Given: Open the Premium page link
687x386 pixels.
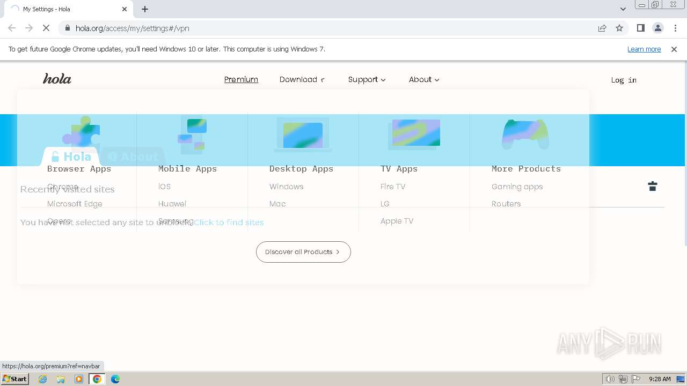Looking at the screenshot, I should 241,79.
